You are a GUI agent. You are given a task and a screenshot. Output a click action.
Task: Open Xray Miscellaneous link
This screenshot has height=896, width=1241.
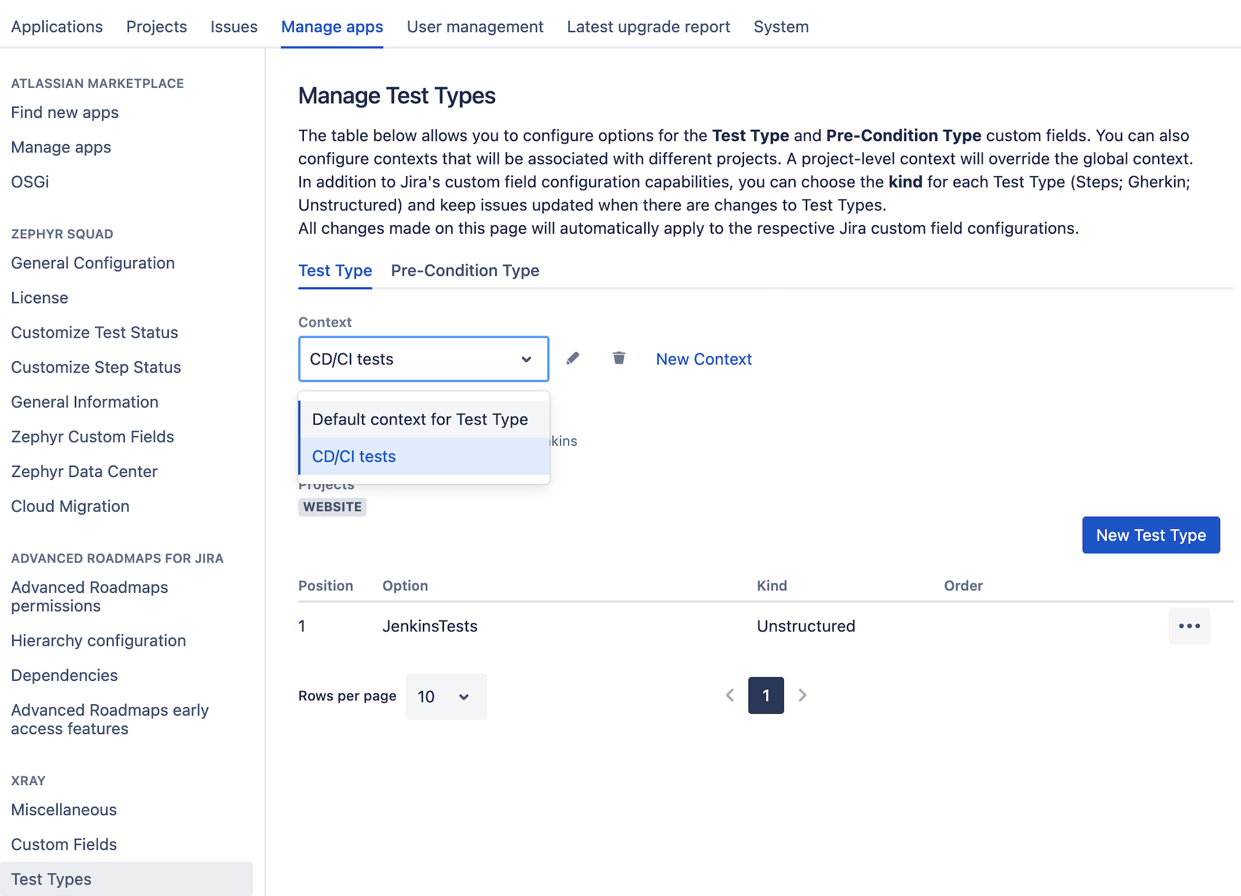pos(64,810)
